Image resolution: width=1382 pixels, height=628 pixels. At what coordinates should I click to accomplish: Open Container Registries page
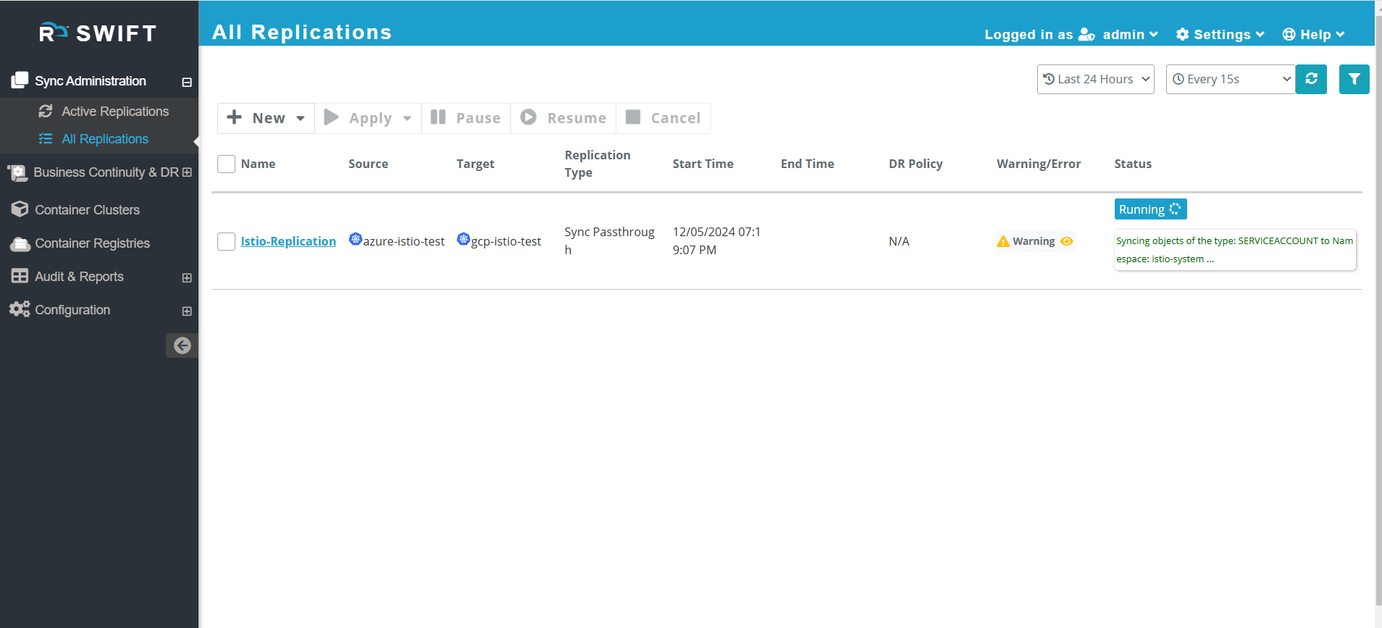92,243
